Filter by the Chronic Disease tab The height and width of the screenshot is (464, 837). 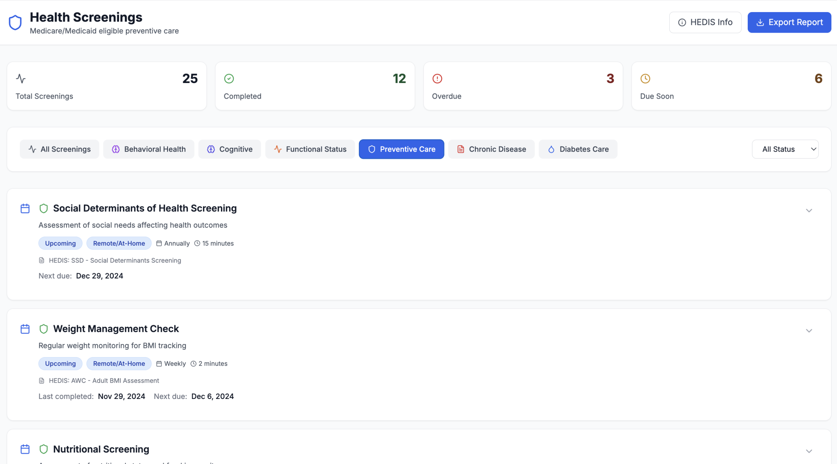coord(491,149)
